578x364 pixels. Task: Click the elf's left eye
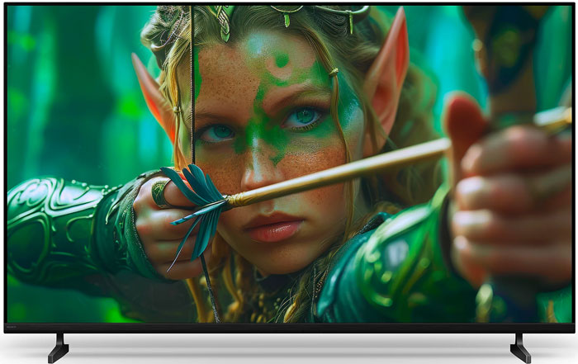point(219,132)
